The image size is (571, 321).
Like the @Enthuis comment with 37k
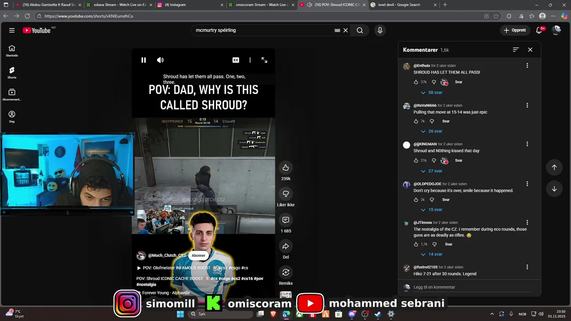tap(416, 82)
